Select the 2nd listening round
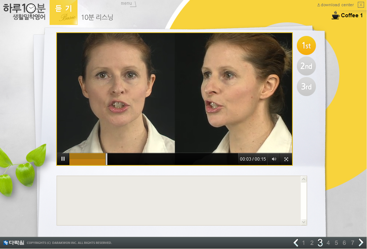This screenshot has height=249, width=367. [x=306, y=66]
